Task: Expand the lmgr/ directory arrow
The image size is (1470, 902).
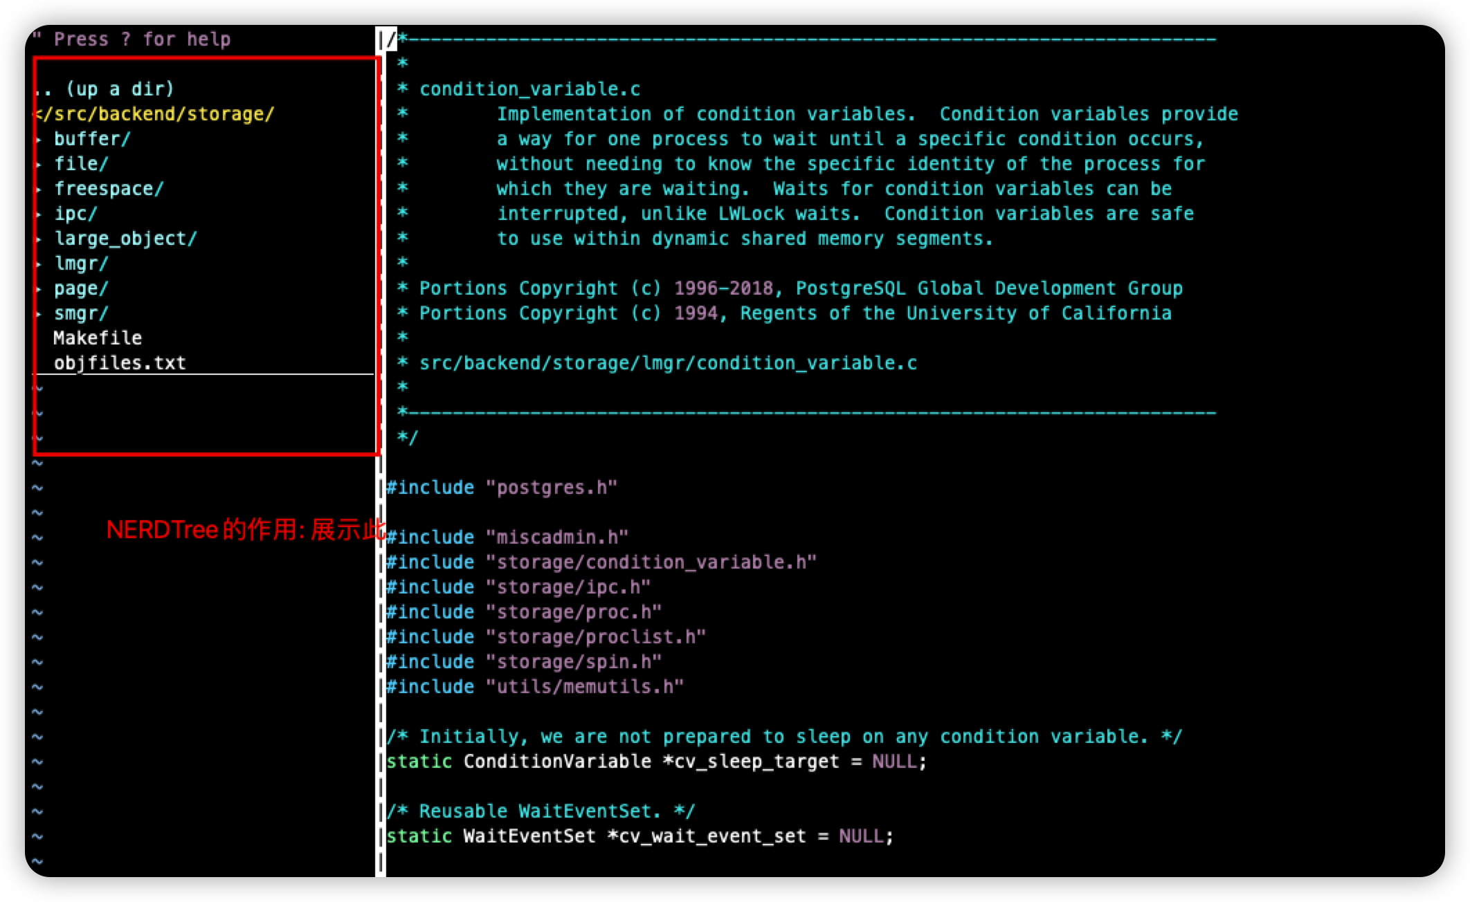Action: pyautogui.click(x=39, y=264)
